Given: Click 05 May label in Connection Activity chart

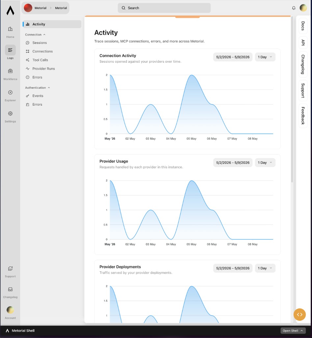Looking at the screenshot, I should (191, 139).
